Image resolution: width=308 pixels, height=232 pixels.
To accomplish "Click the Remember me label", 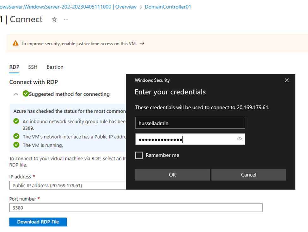I will (x=162, y=155).
